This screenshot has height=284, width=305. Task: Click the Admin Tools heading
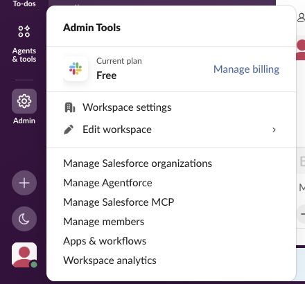click(91, 28)
